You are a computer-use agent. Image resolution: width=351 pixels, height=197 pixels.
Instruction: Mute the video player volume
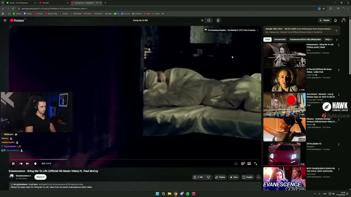pyautogui.click(x=35, y=164)
